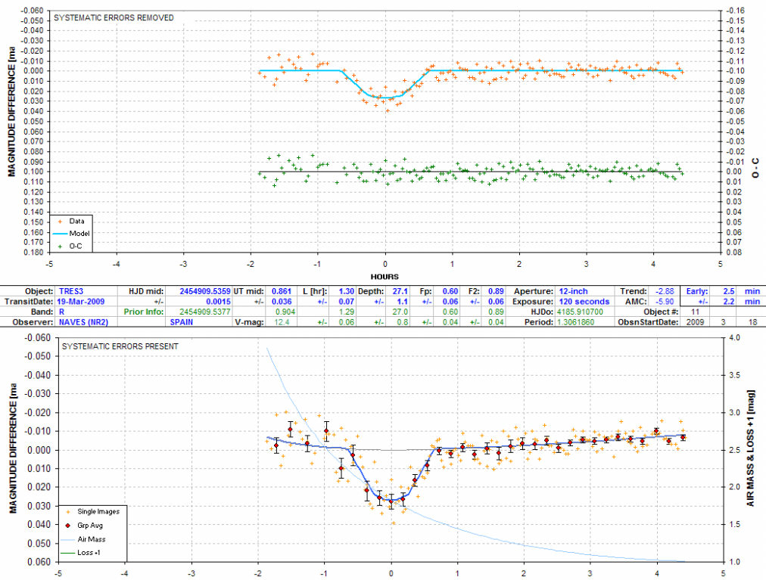Click the SYSTEMATIC ERRORS PRESENT title
The height and width of the screenshot is (580, 766).
pos(120,346)
